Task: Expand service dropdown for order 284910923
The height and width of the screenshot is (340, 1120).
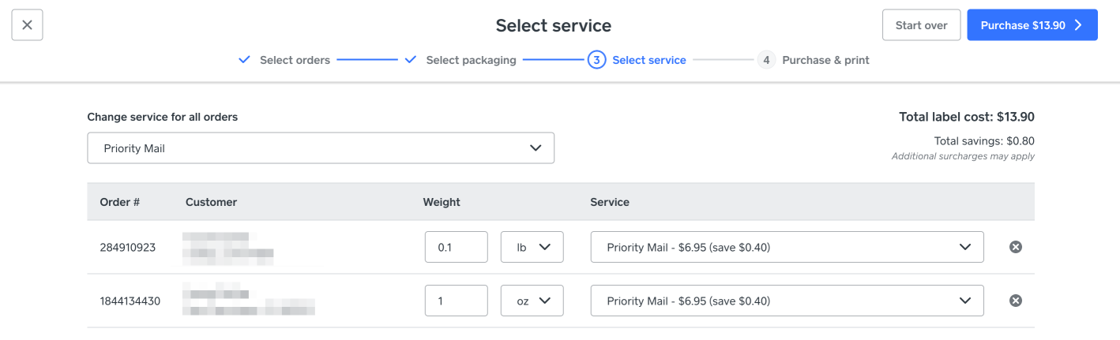Action: point(787,247)
